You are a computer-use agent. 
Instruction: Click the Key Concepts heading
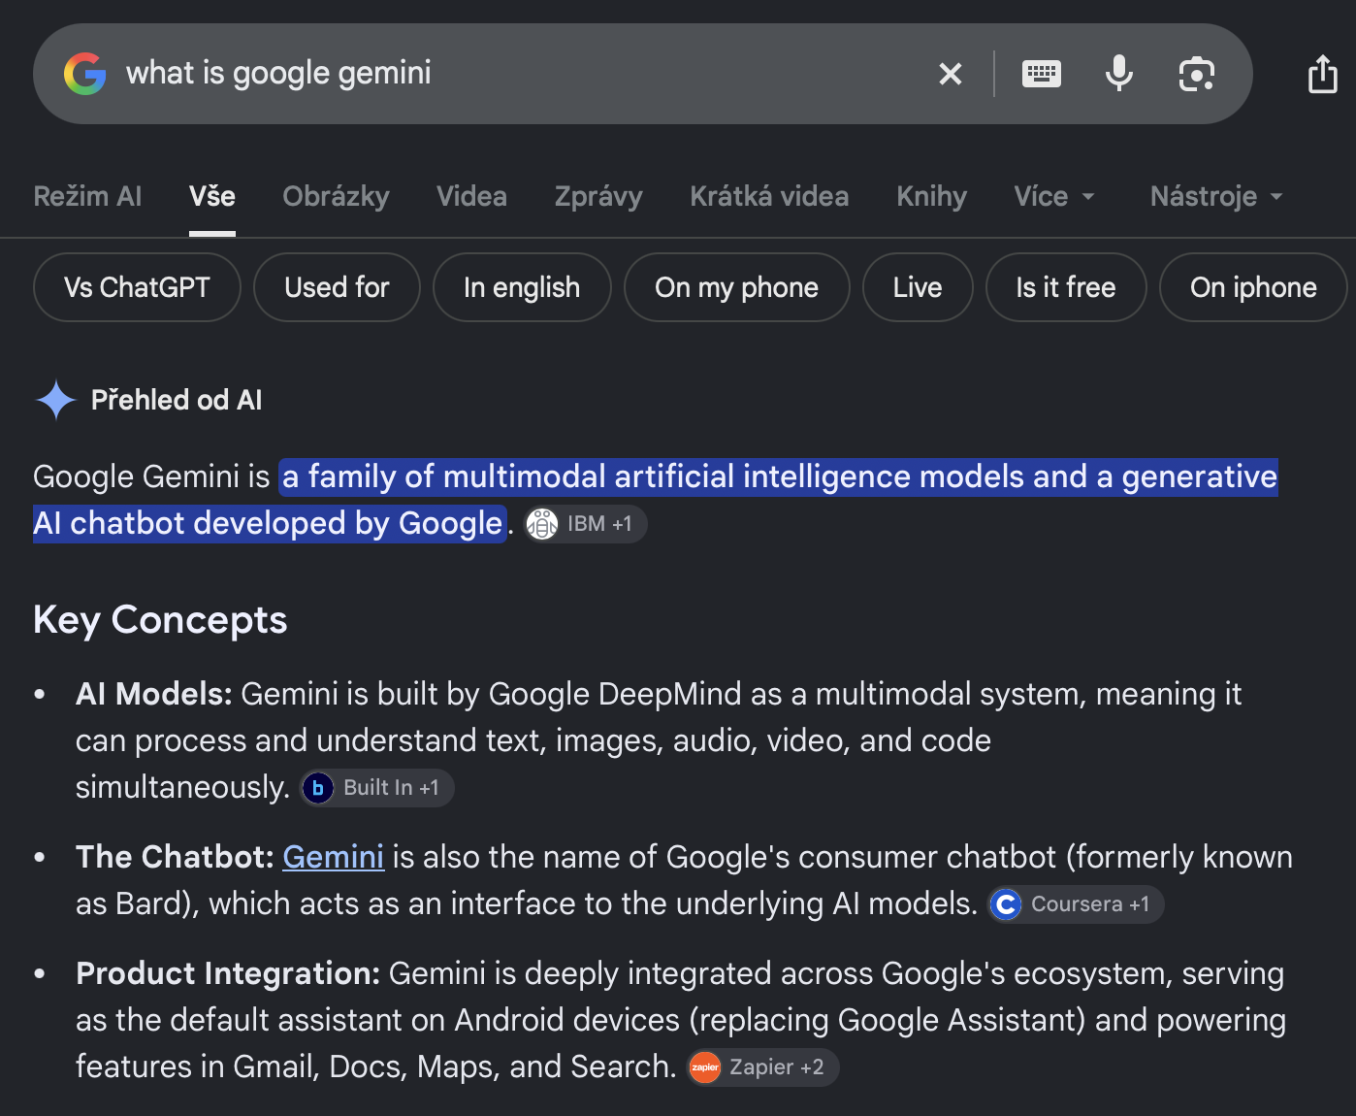(160, 620)
